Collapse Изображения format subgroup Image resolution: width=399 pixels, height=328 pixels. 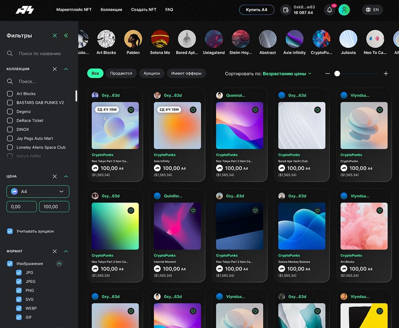point(59,263)
